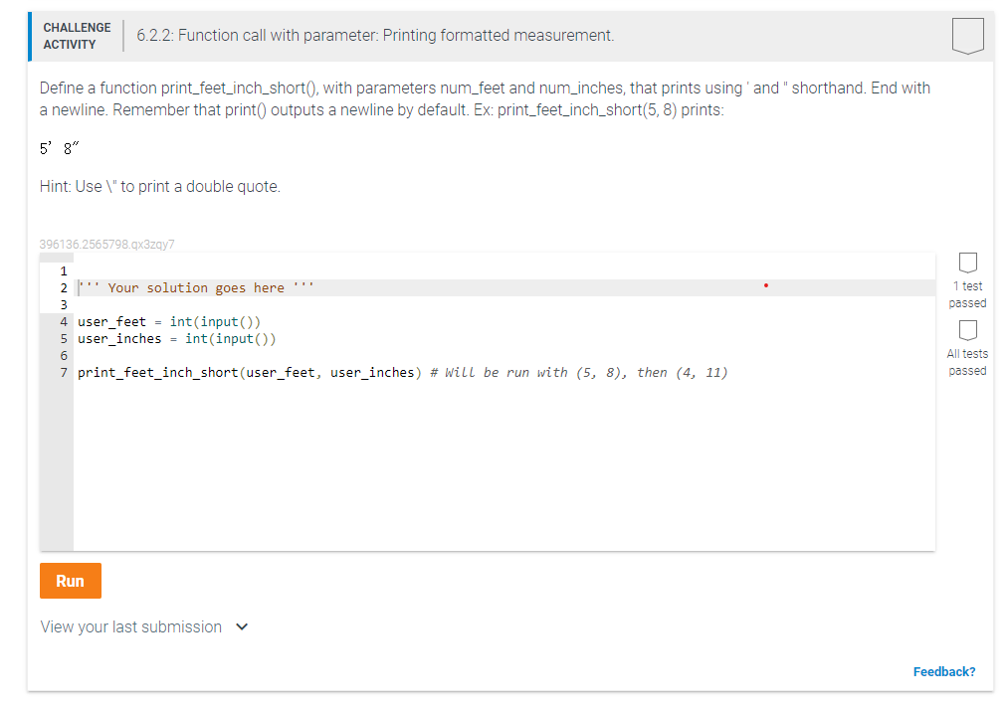Click the activity completion badge in top-right corner
1008x710 pixels.
click(967, 36)
